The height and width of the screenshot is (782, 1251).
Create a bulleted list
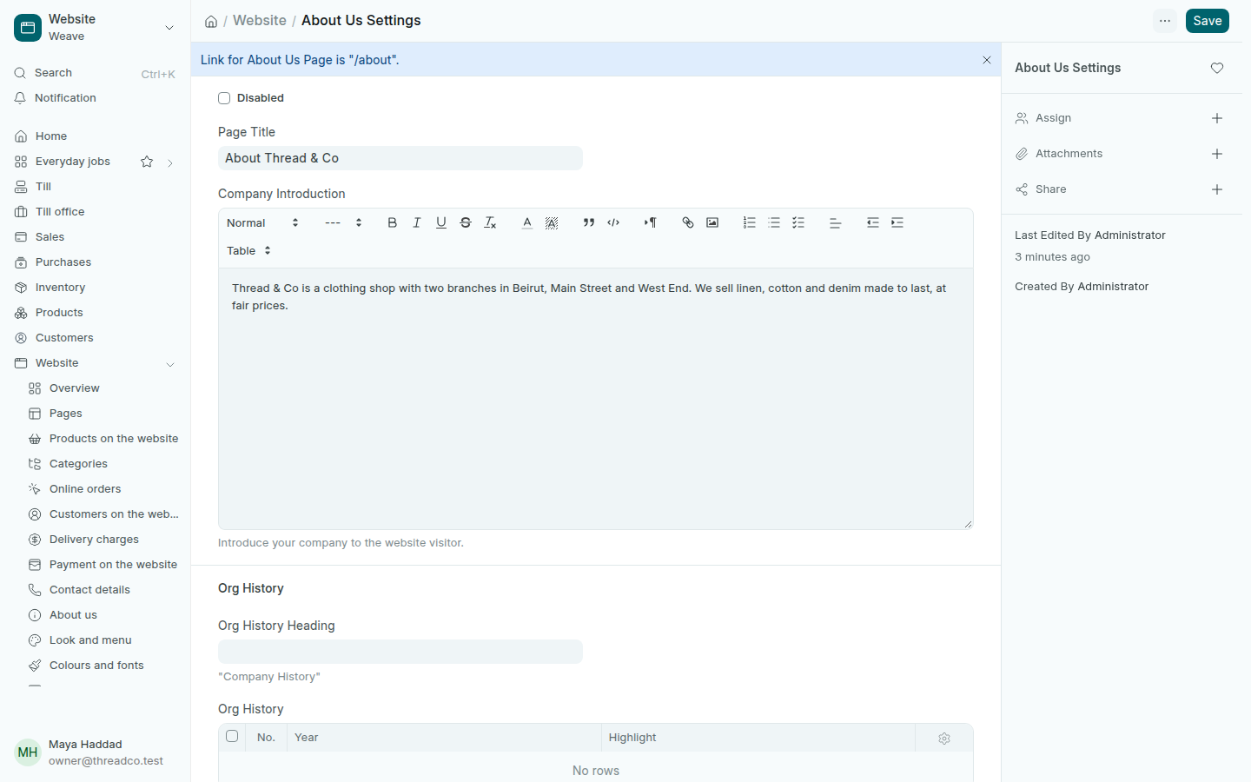[774, 223]
